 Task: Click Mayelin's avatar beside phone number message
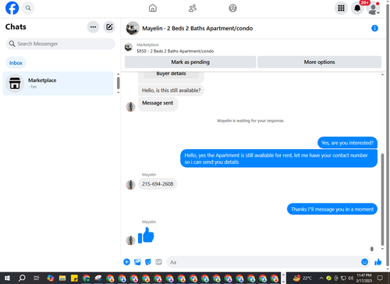(130, 185)
